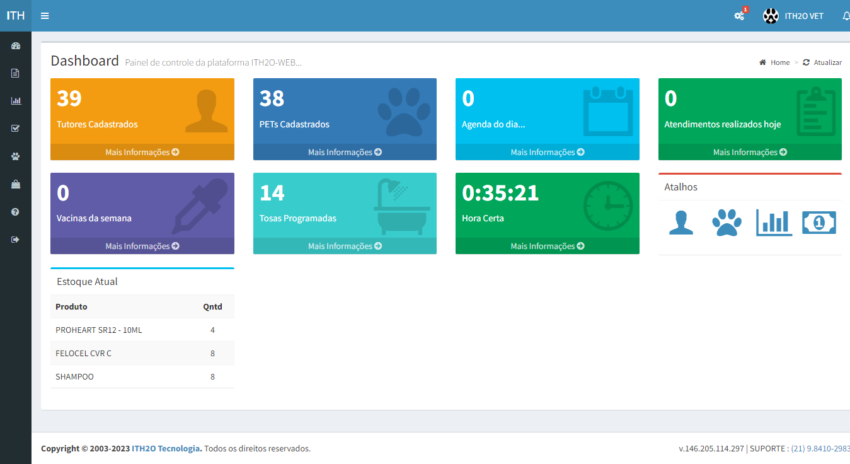
Task: Select the paw shortcut under Atalhos
Action: click(x=727, y=223)
